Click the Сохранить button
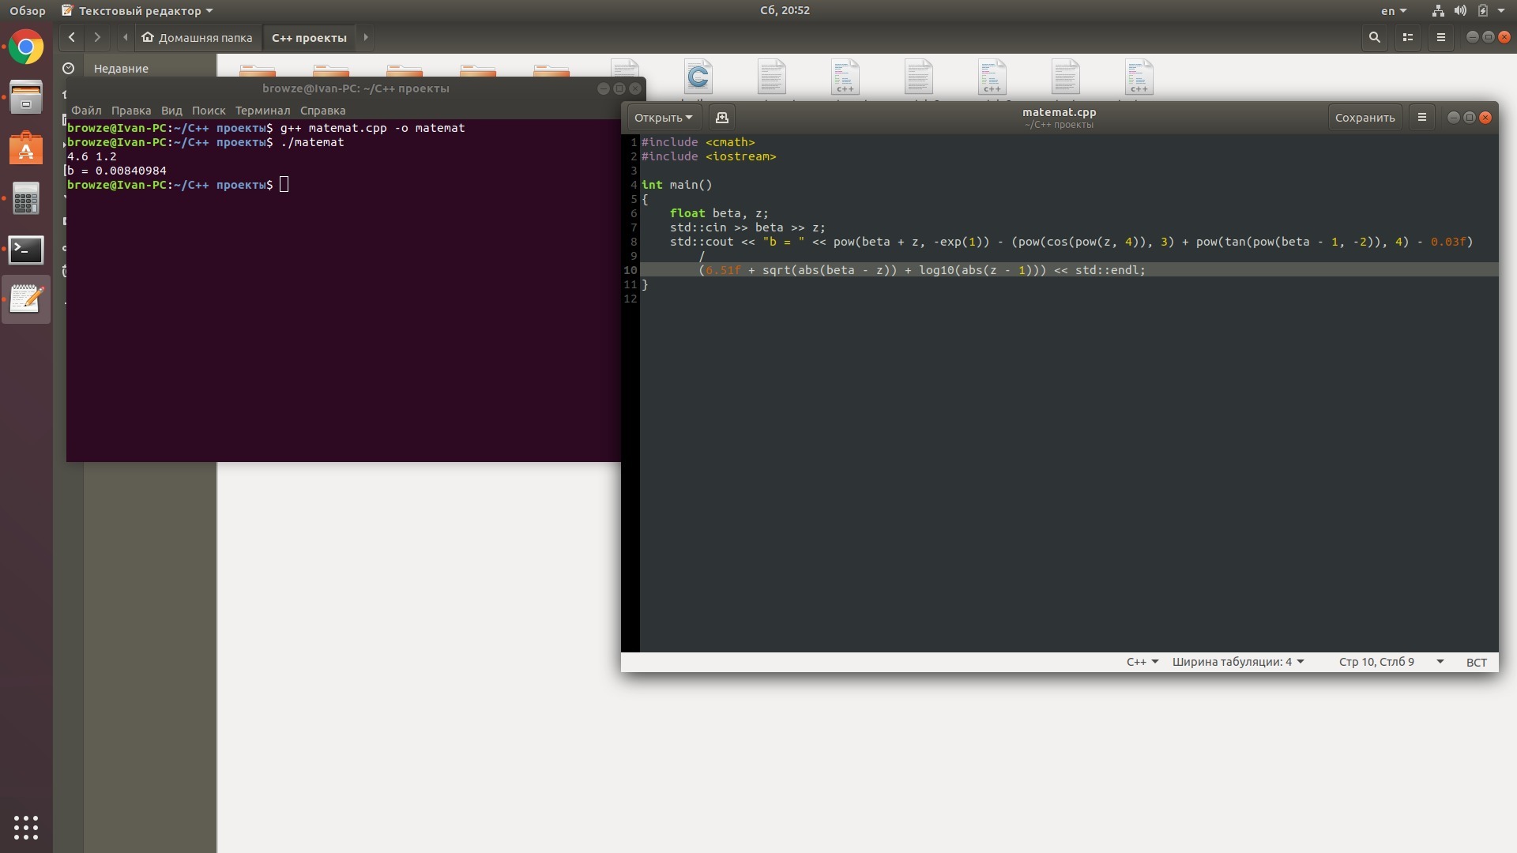The image size is (1517, 853). (x=1365, y=118)
